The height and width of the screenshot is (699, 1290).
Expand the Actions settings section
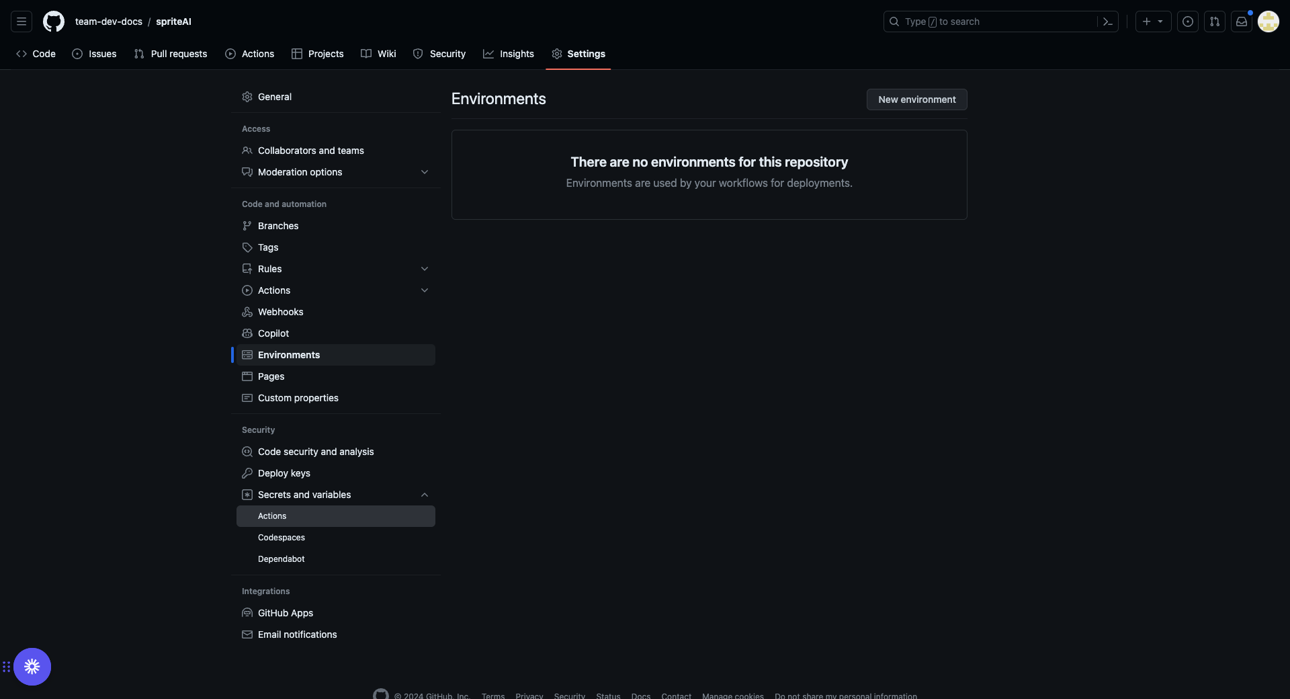point(424,290)
